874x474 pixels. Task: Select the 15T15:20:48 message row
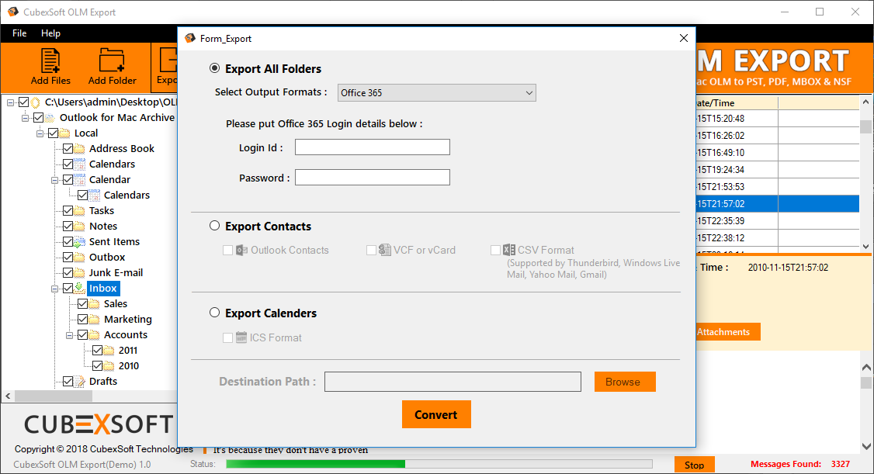coord(777,119)
